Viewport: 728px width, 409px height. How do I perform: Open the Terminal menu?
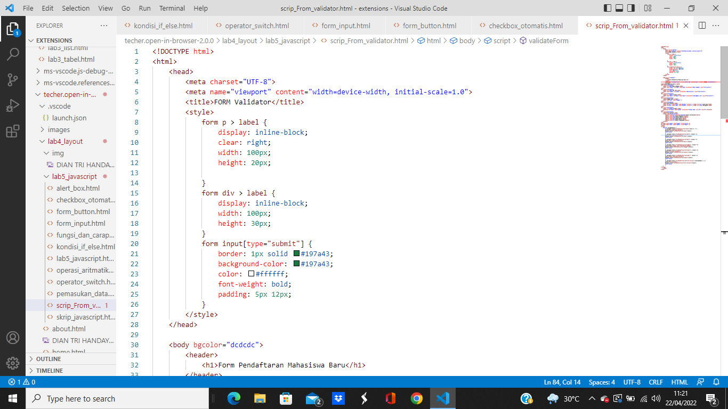coord(172,8)
